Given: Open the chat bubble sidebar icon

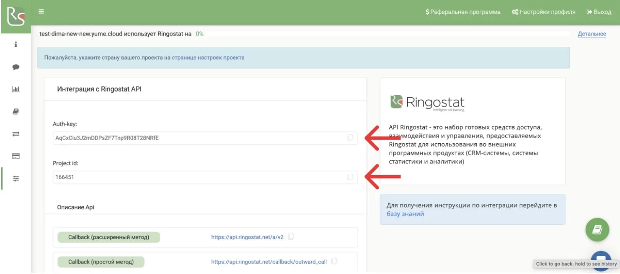Looking at the screenshot, I should (16, 67).
